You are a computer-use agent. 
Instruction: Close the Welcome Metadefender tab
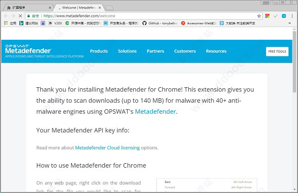pyautogui.click(x=100, y=7)
